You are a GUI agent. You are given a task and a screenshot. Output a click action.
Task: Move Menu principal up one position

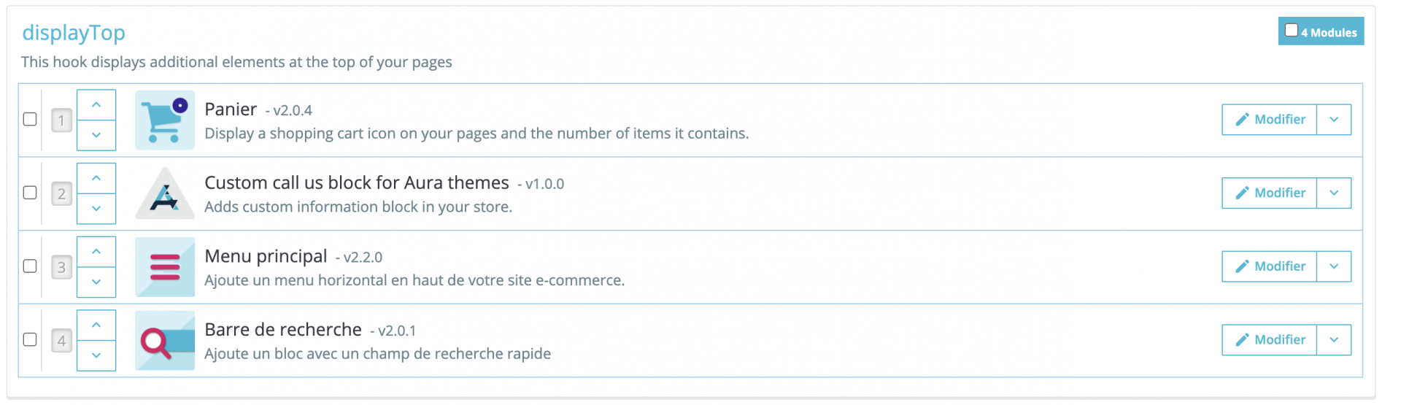pos(96,252)
